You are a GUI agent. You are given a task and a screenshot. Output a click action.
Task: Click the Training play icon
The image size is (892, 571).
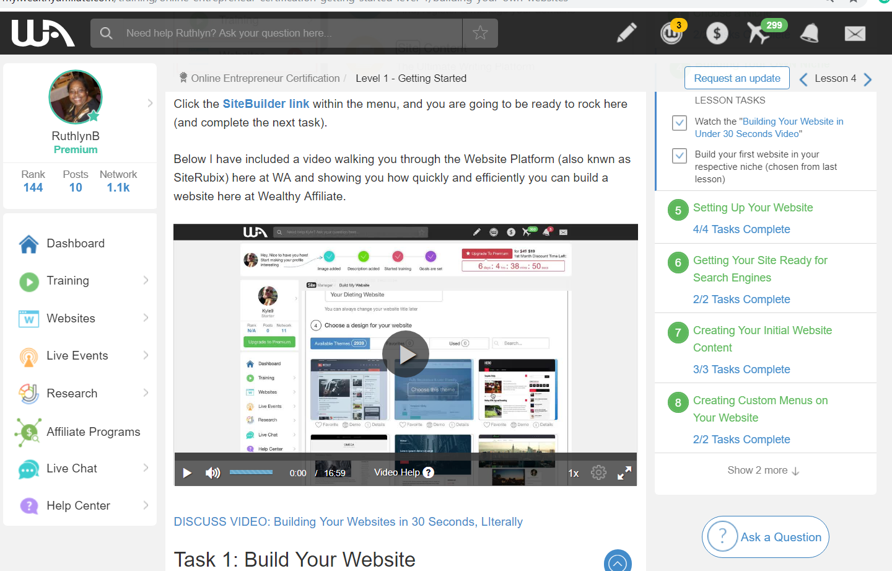[28, 281]
